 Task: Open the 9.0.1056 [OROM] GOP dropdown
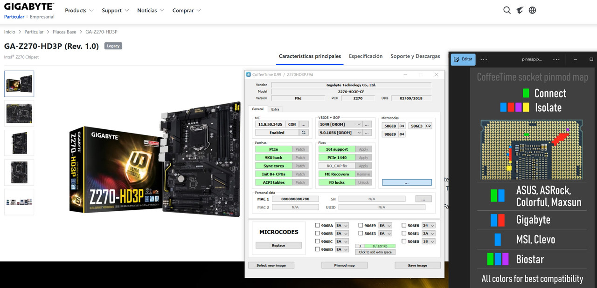click(340, 133)
